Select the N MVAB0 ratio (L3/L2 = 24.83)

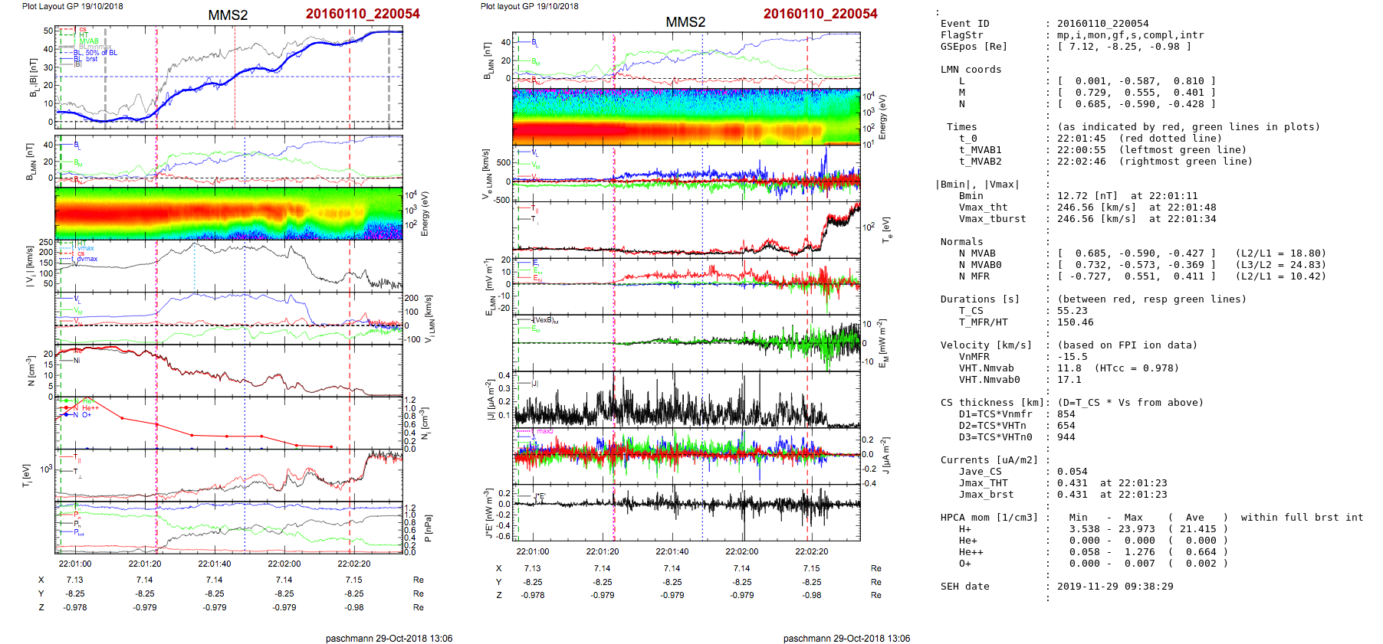1280,265
